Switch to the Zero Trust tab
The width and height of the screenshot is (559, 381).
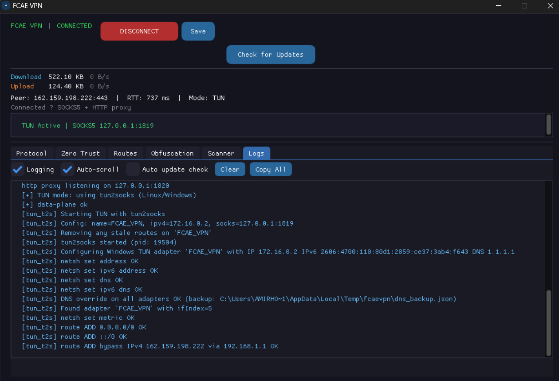coord(80,153)
